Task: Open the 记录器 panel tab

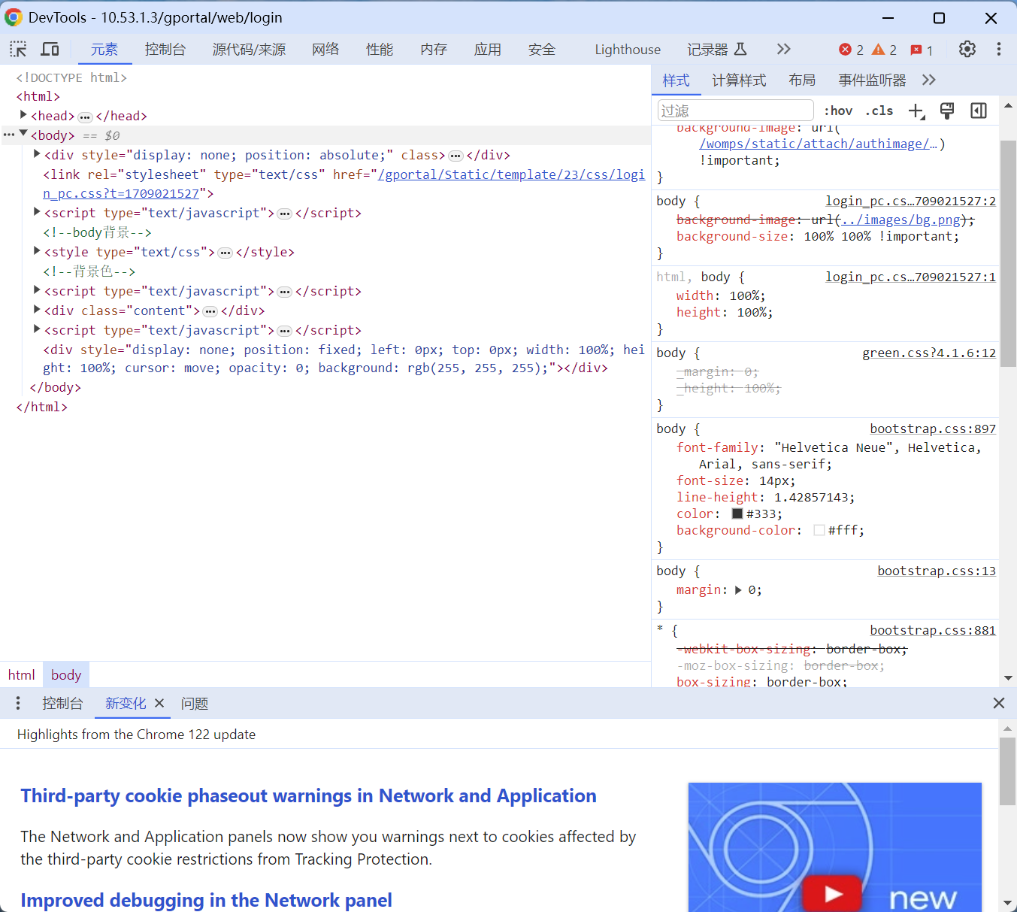Action: pyautogui.click(x=708, y=50)
